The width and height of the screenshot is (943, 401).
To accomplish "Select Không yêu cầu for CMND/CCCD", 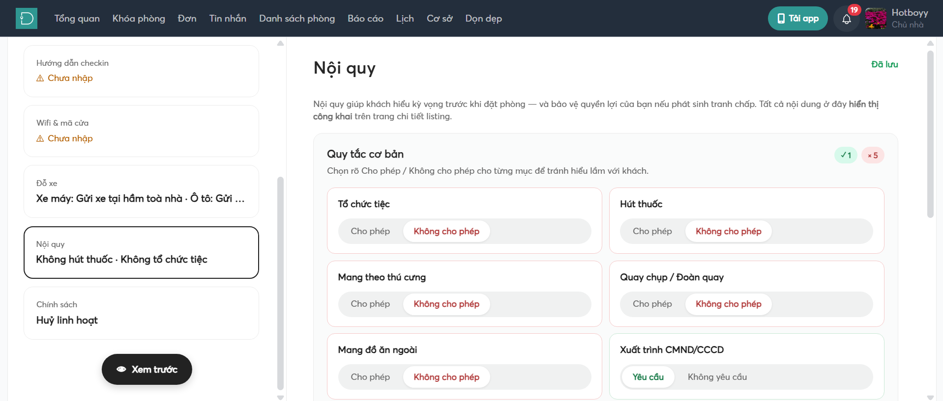I will tap(717, 377).
